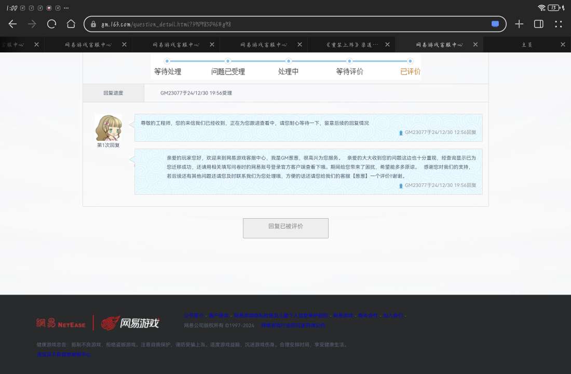Focus the gm.163.com URL address field
571x374 pixels.
(291, 24)
